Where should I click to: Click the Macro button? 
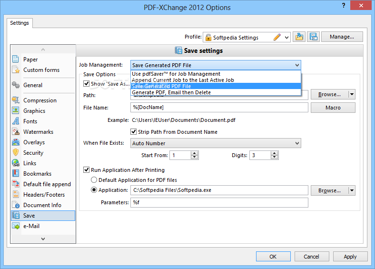[x=333, y=108]
